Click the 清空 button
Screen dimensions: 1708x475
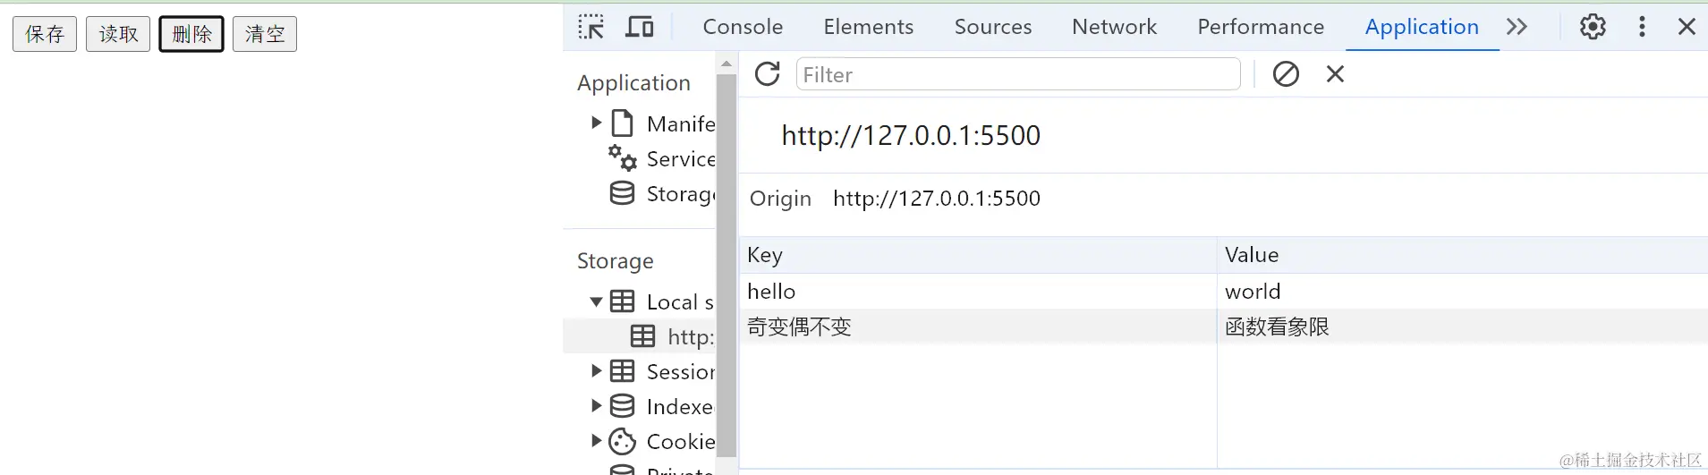[x=265, y=34]
